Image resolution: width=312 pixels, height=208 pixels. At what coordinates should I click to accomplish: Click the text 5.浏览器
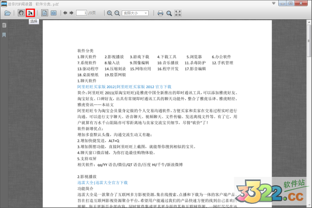[x=194, y=57]
